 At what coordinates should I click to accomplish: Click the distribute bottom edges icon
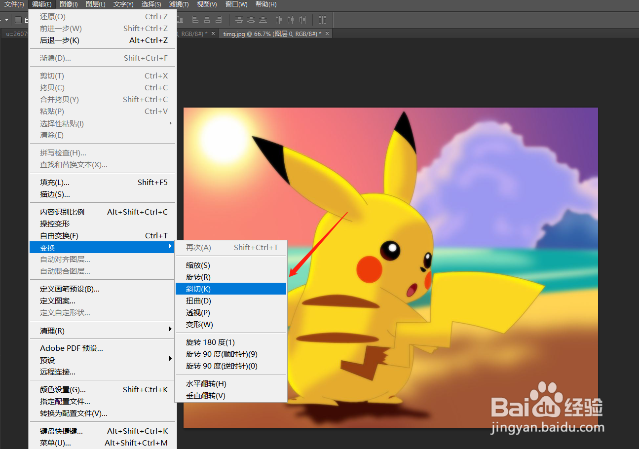[x=263, y=20]
